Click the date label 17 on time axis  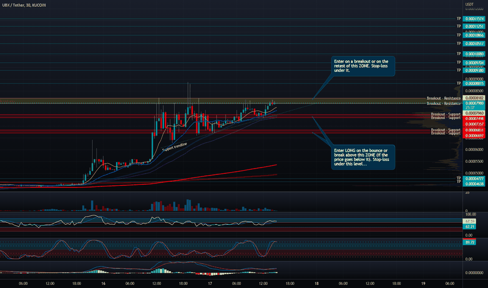tap(210, 284)
